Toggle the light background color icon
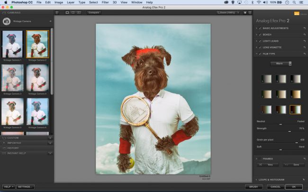Viewport: 308px width, 192px height. pos(245,12)
